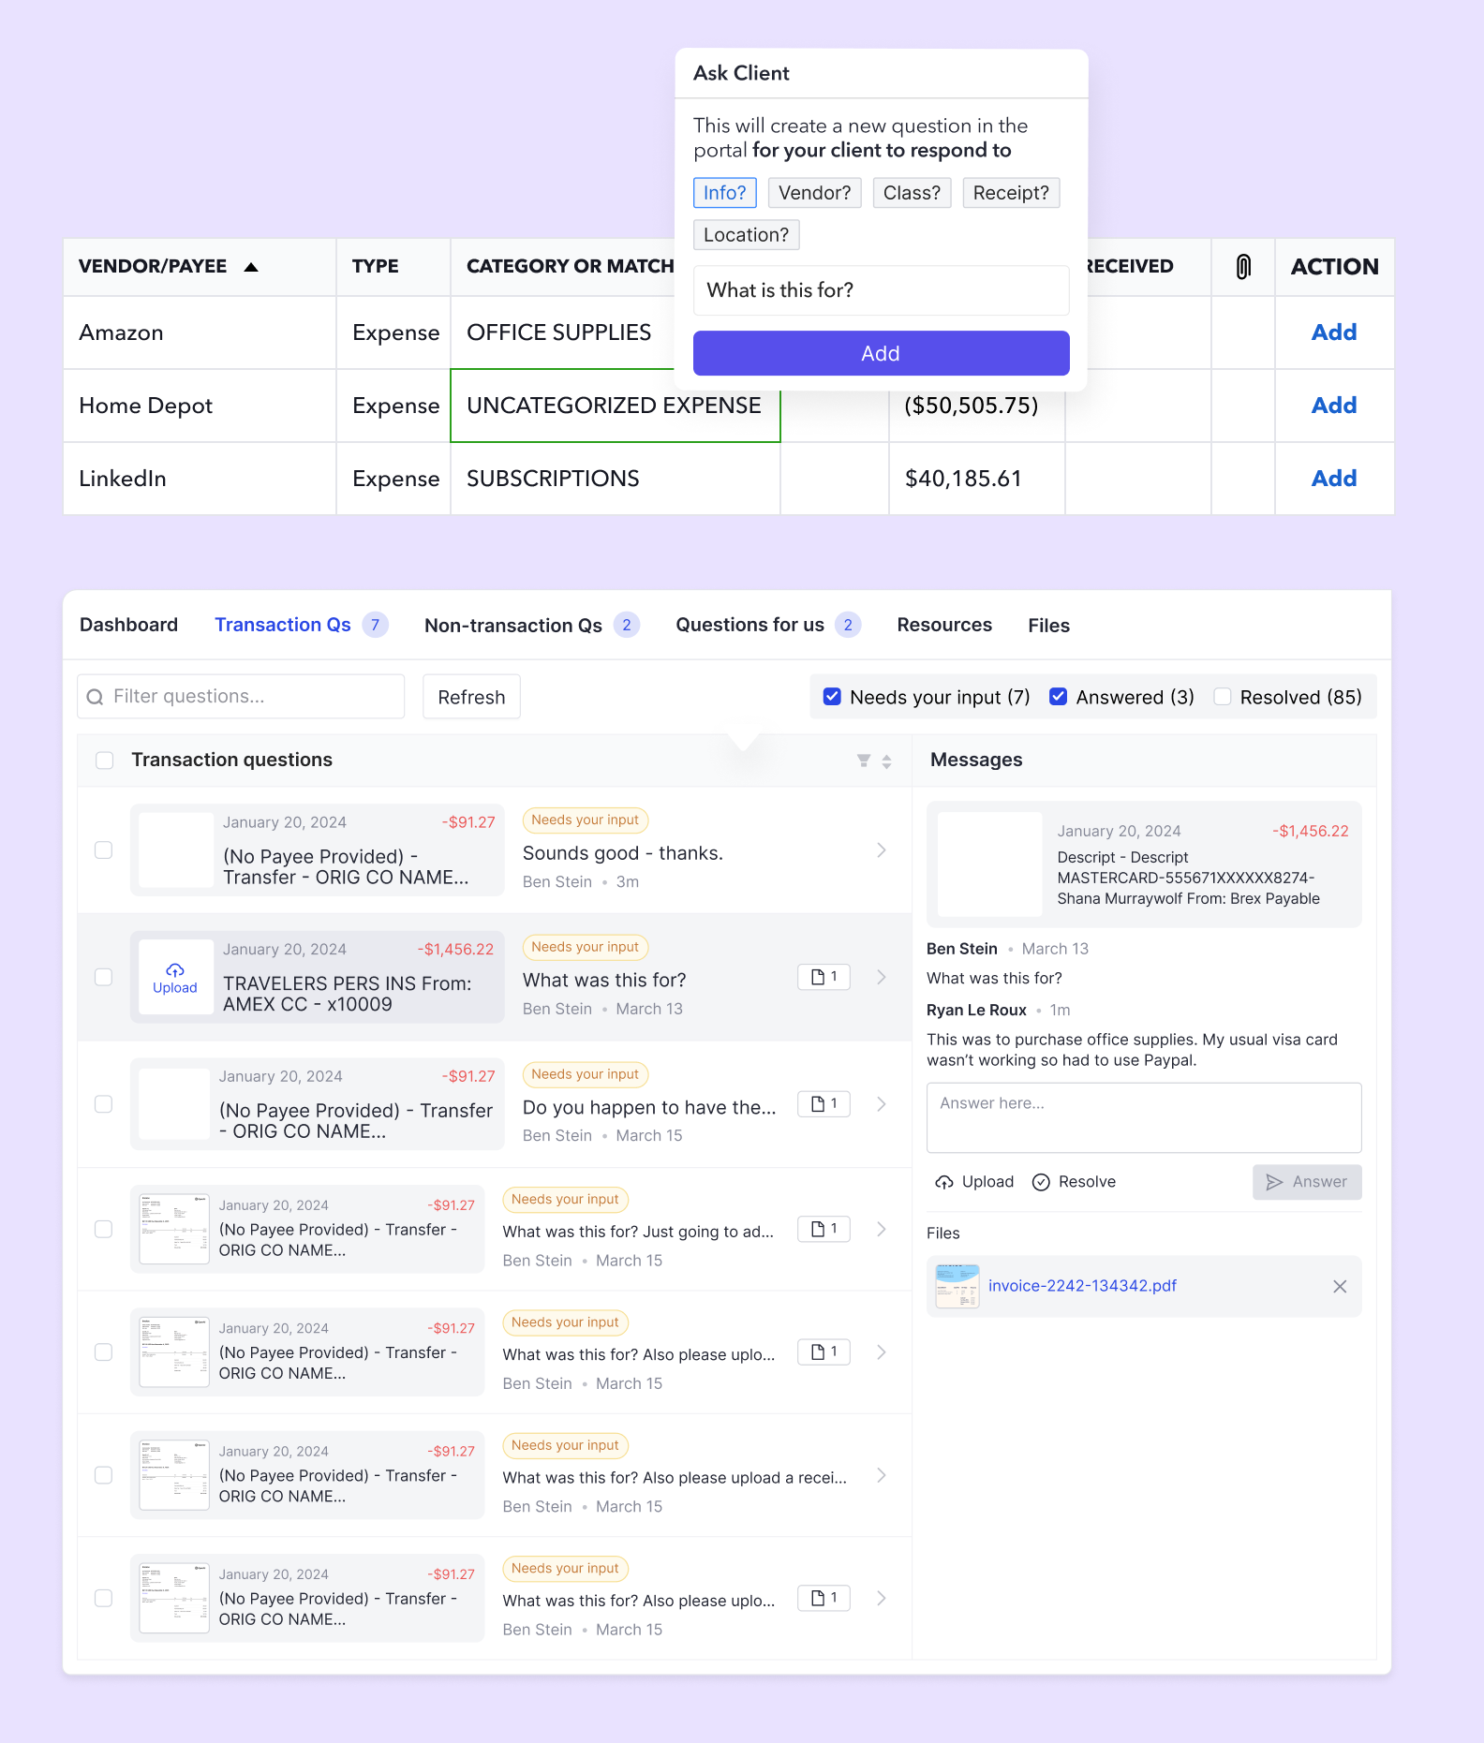This screenshot has width=1484, height=1743.
Task: Expand the 'Sounds good - thanks.' question chevron
Action: tap(881, 850)
